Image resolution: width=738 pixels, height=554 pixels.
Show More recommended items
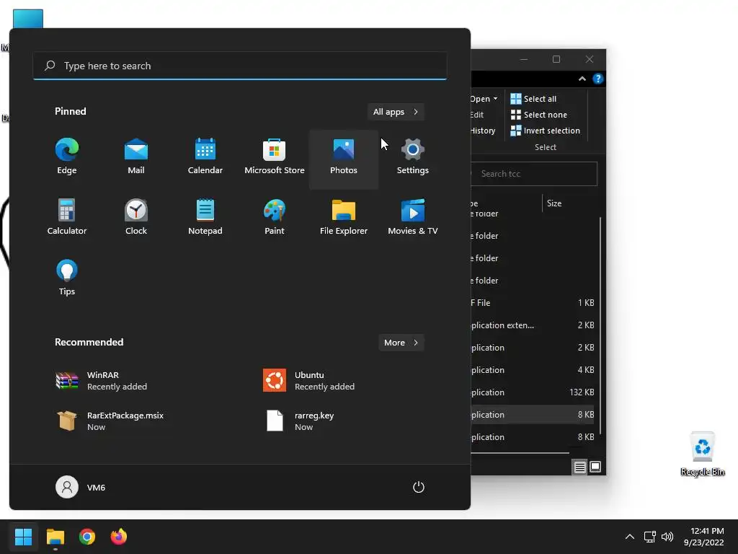(401, 343)
